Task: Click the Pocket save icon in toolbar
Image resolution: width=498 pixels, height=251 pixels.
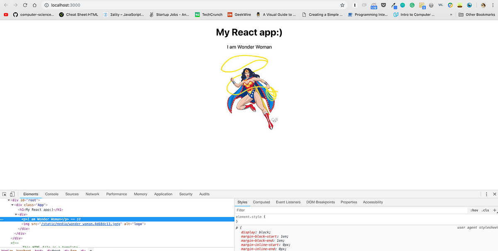Action: [x=383, y=5]
